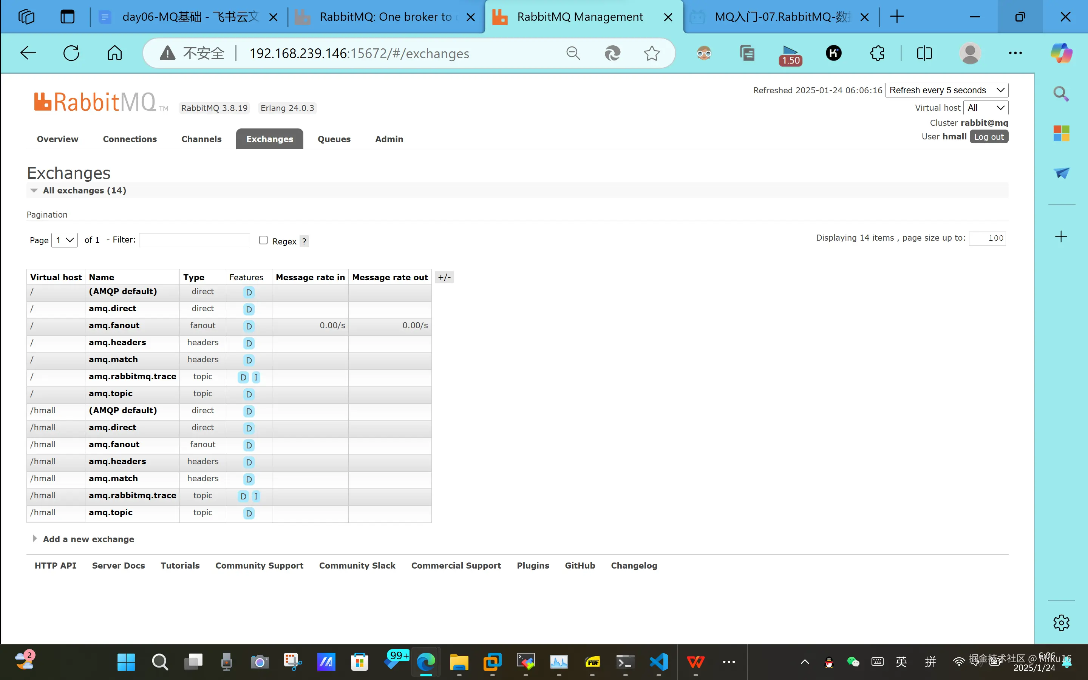Open the amq.fanout exchange link
The height and width of the screenshot is (680, 1088).
tap(114, 325)
